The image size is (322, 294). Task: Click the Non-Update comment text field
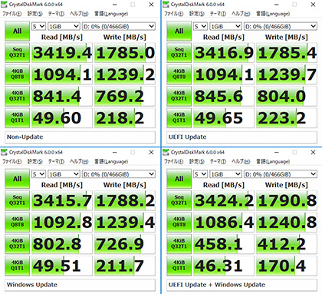pyautogui.click(x=80, y=137)
